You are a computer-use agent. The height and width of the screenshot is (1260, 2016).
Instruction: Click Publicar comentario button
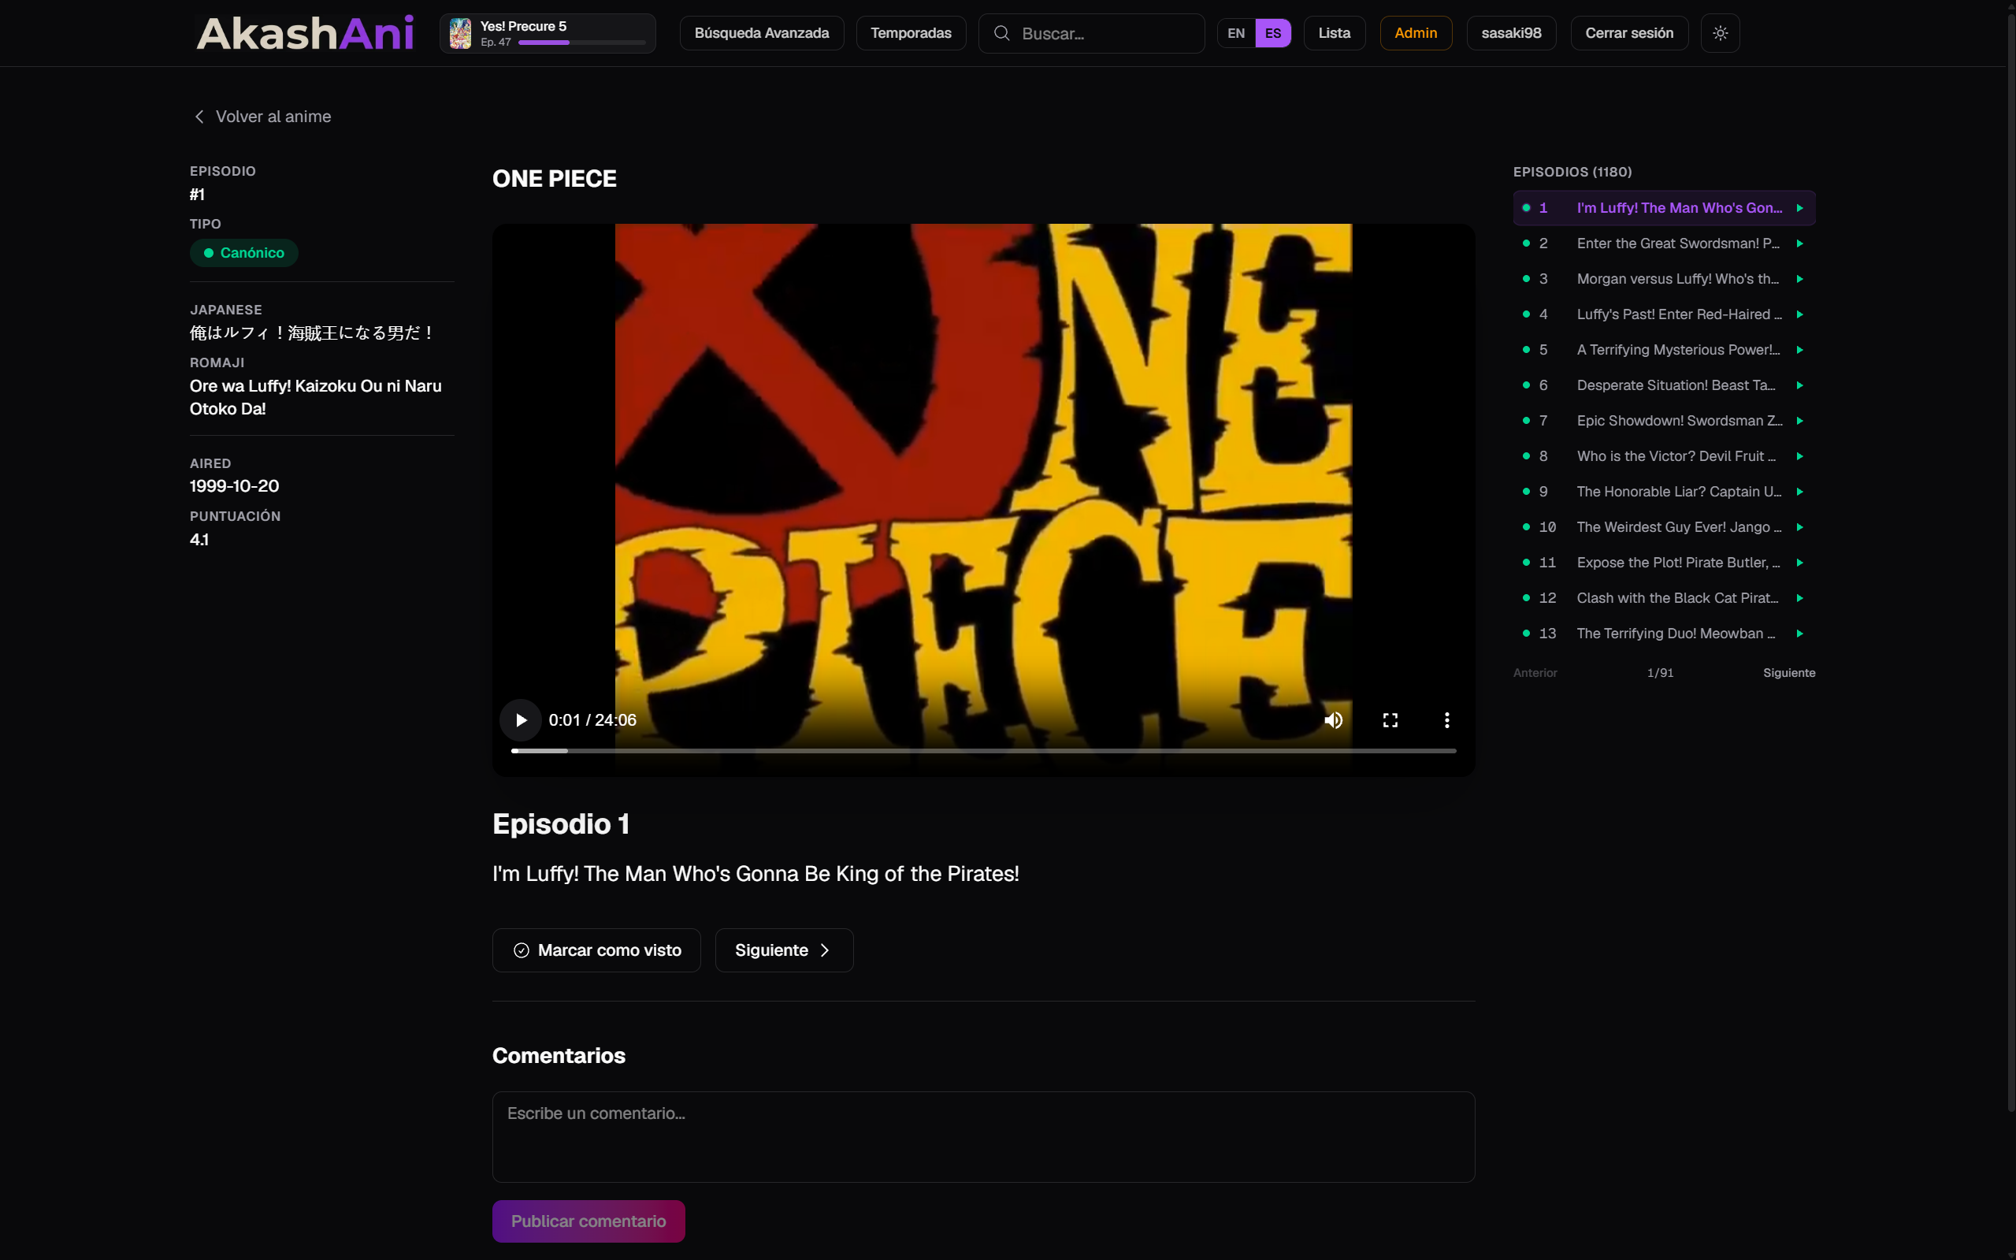[588, 1221]
